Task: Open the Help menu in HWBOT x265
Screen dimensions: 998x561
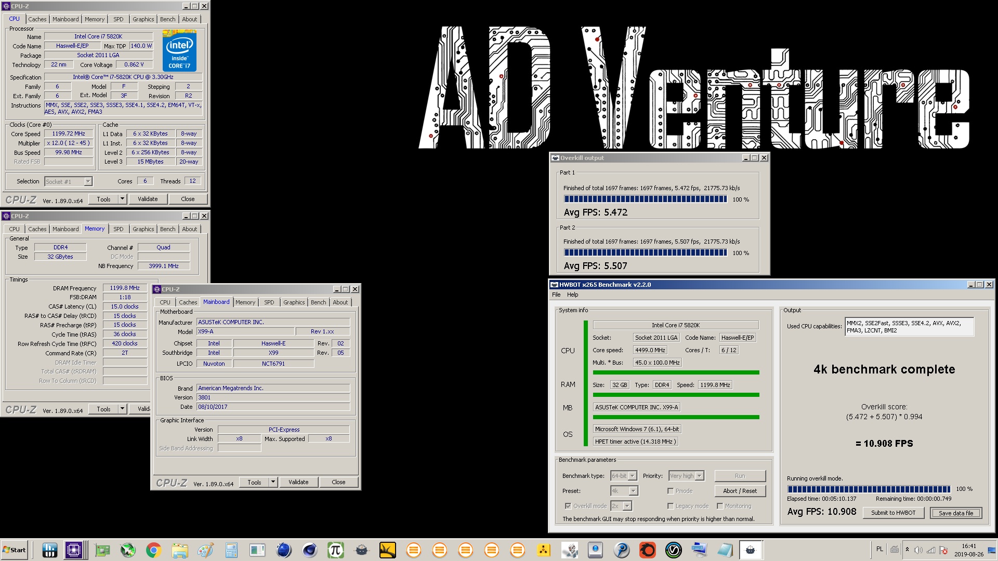Action: [x=572, y=295]
